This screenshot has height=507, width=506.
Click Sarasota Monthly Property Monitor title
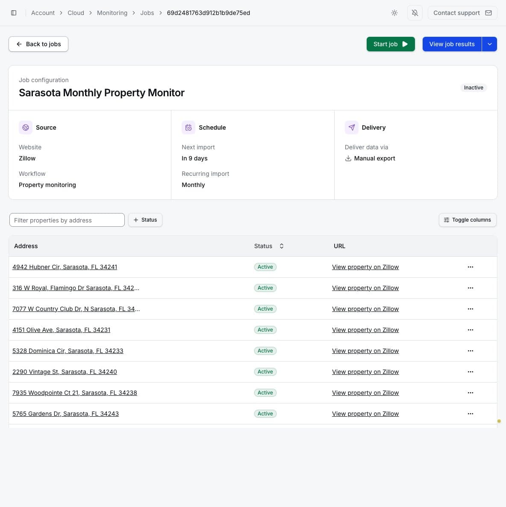[102, 93]
